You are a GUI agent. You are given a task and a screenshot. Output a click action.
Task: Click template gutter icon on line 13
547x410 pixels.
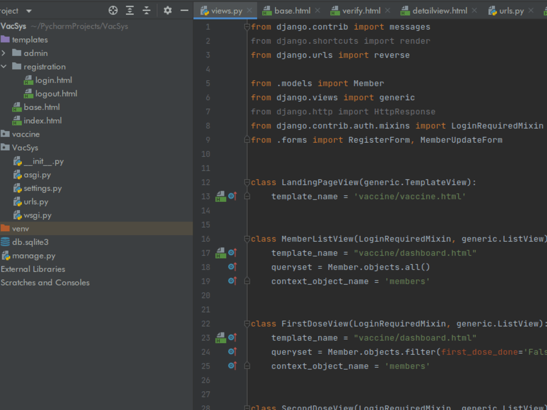pyautogui.click(x=220, y=196)
